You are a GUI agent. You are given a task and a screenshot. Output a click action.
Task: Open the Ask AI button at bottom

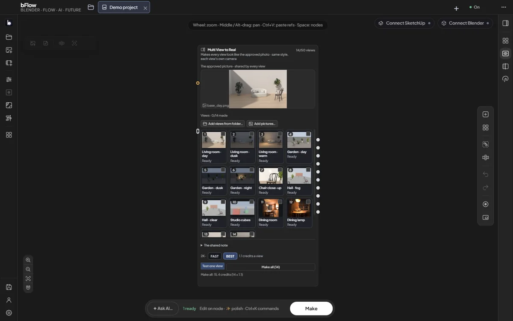pyautogui.click(x=163, y=309)
